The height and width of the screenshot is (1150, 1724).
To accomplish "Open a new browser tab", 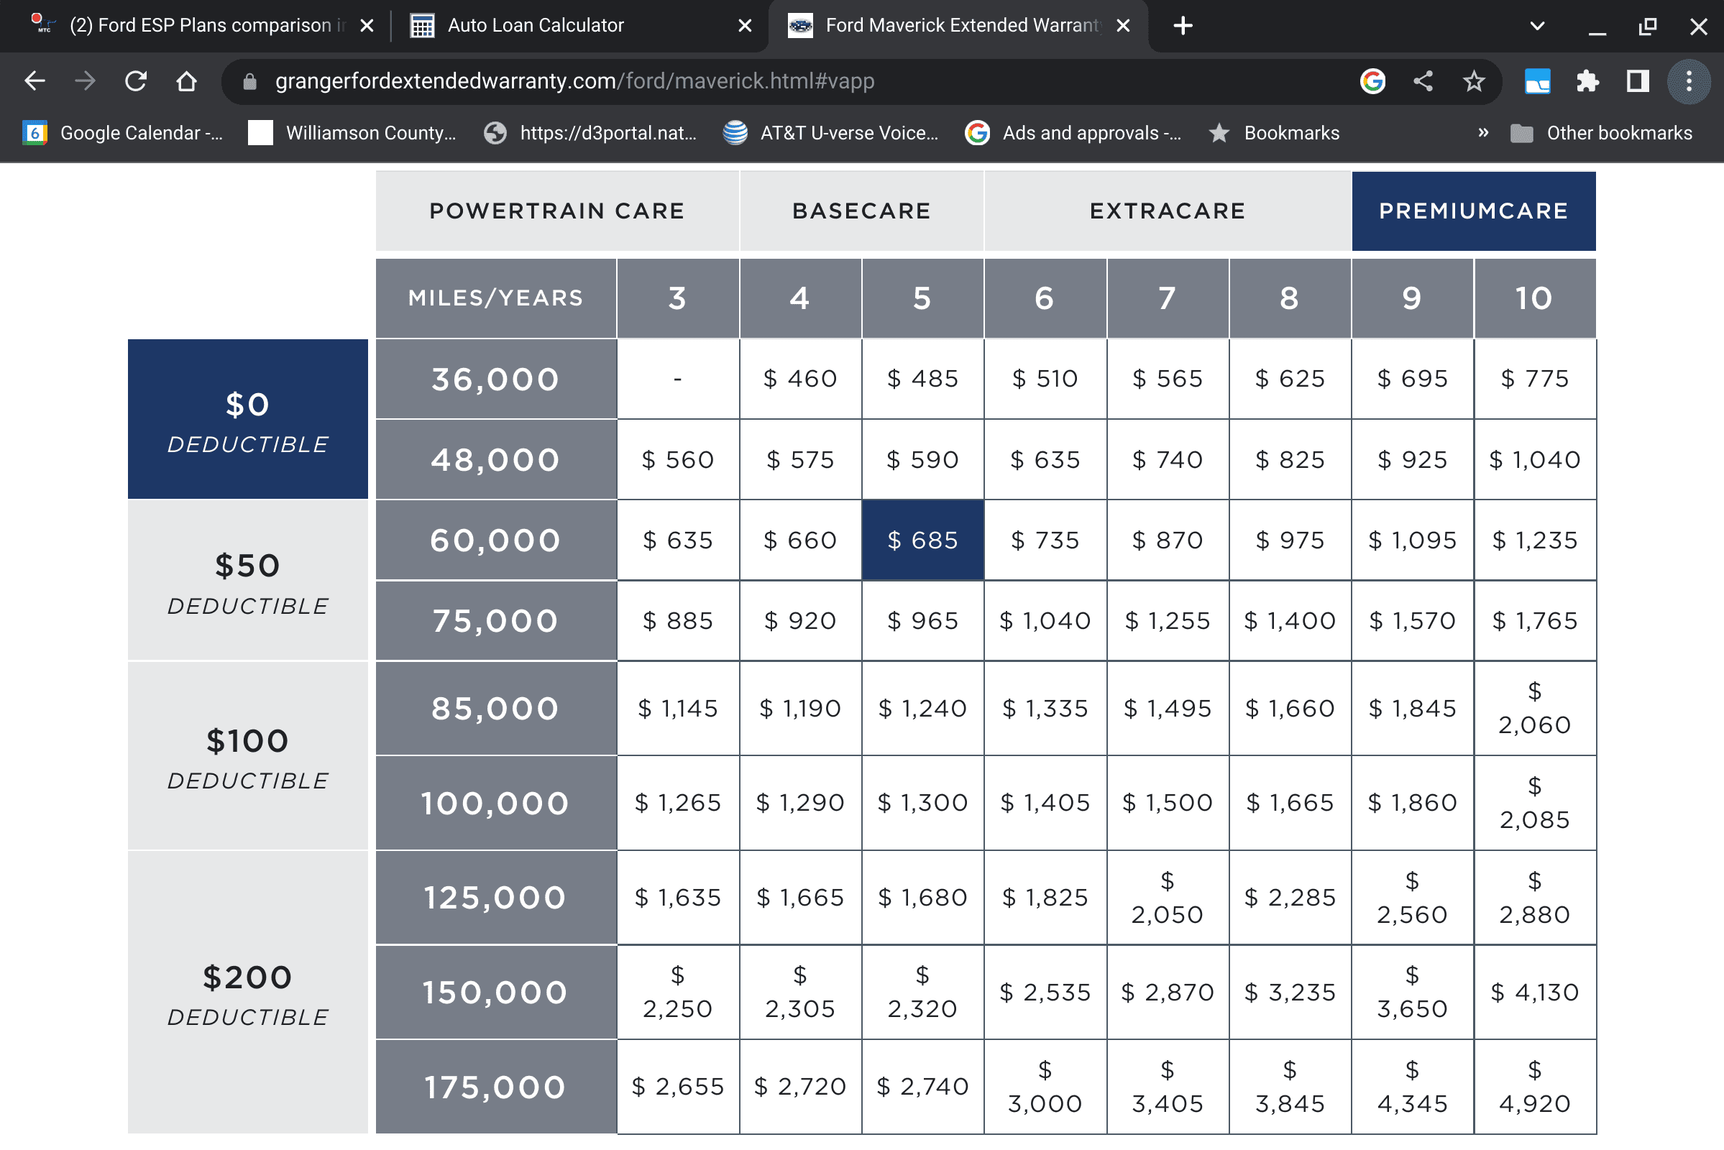I will point(1183,26).
